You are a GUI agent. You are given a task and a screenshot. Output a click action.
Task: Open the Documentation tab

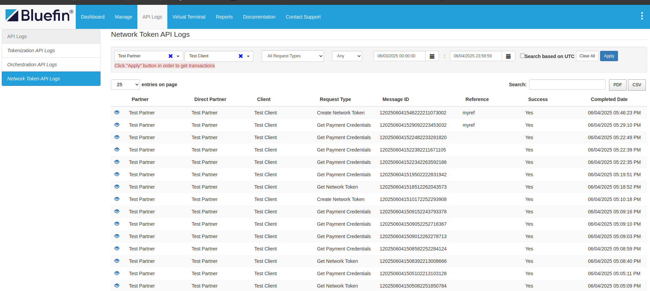click(x=259, y=17)
